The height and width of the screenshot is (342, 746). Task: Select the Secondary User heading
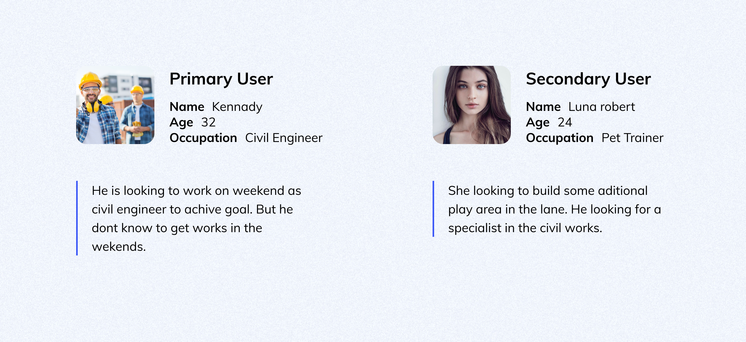click(x=588, y=79)
